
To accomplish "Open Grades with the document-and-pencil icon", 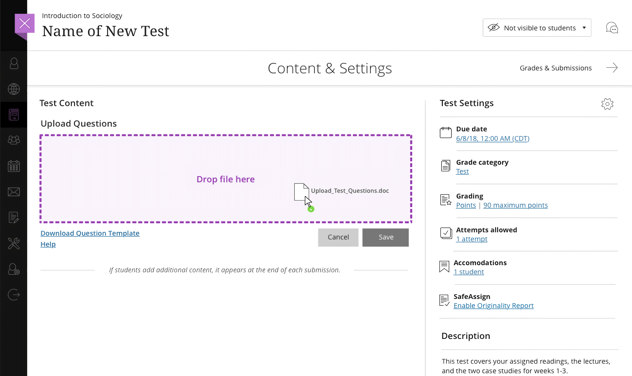I will coord(14,217).
